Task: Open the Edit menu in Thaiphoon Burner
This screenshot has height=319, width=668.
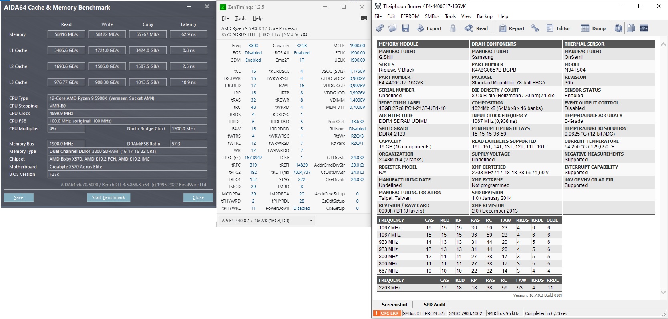Action: 391,16
